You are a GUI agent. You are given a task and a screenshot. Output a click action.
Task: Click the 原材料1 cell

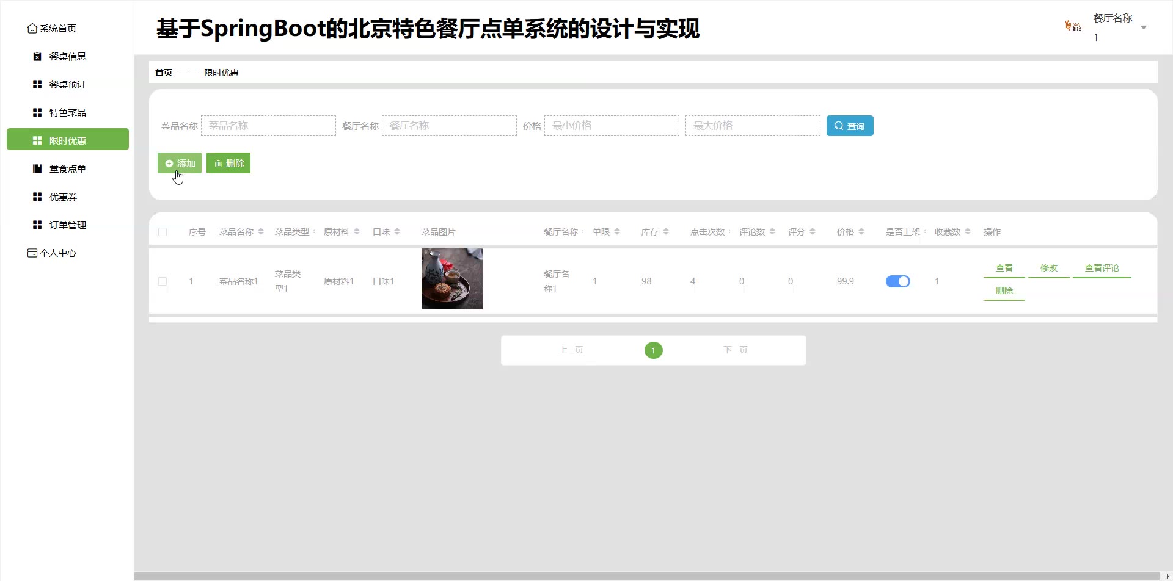click(x=339, y=281)
